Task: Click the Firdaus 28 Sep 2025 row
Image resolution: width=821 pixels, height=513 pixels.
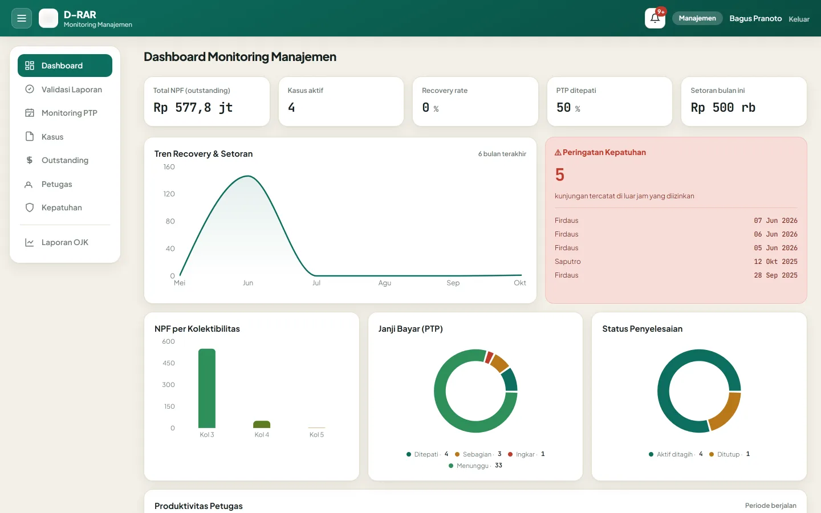Action: (x=676, y=275)
